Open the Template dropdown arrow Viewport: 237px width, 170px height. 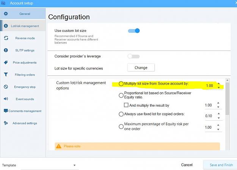coord(74,165)
